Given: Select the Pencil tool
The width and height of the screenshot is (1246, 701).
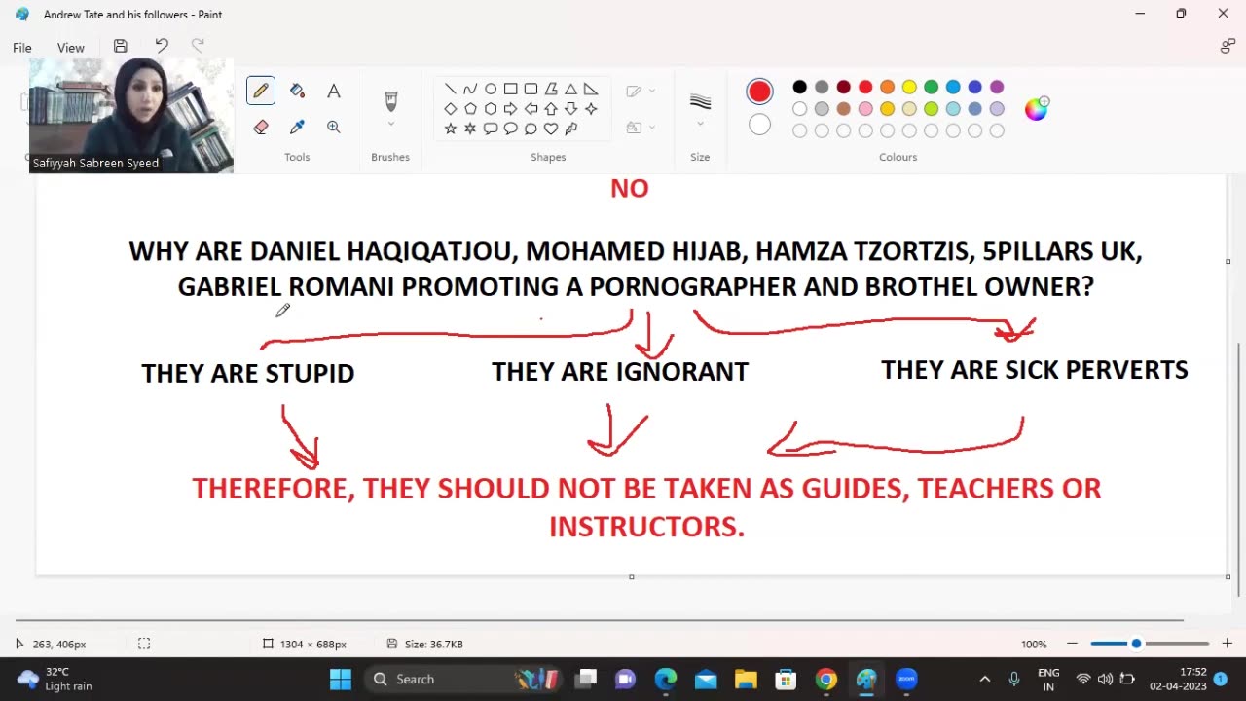Looking at the screenshot, I should [261, 91].
